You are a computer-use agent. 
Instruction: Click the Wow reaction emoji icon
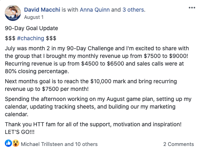click(x=16, y=143)
